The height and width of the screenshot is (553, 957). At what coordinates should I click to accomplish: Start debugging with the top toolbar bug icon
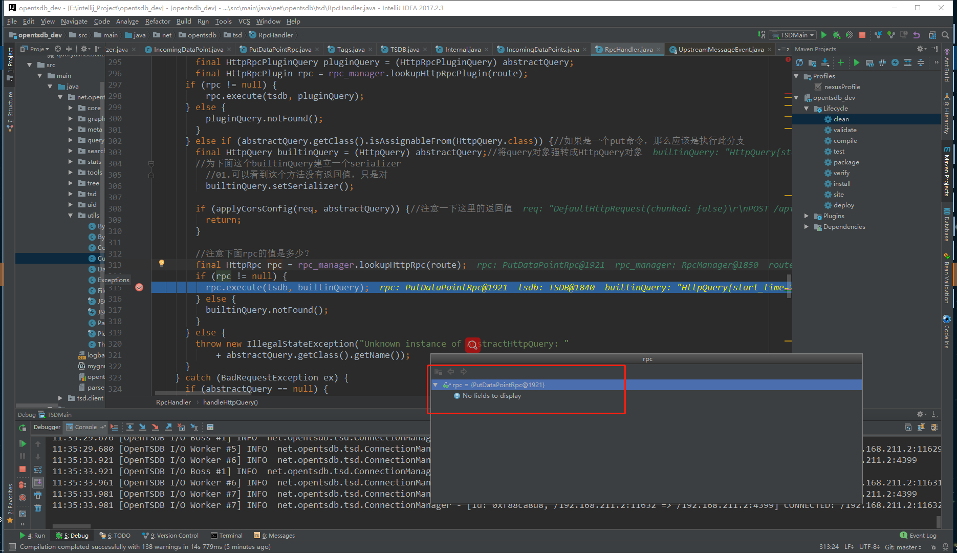pos(837,35)
